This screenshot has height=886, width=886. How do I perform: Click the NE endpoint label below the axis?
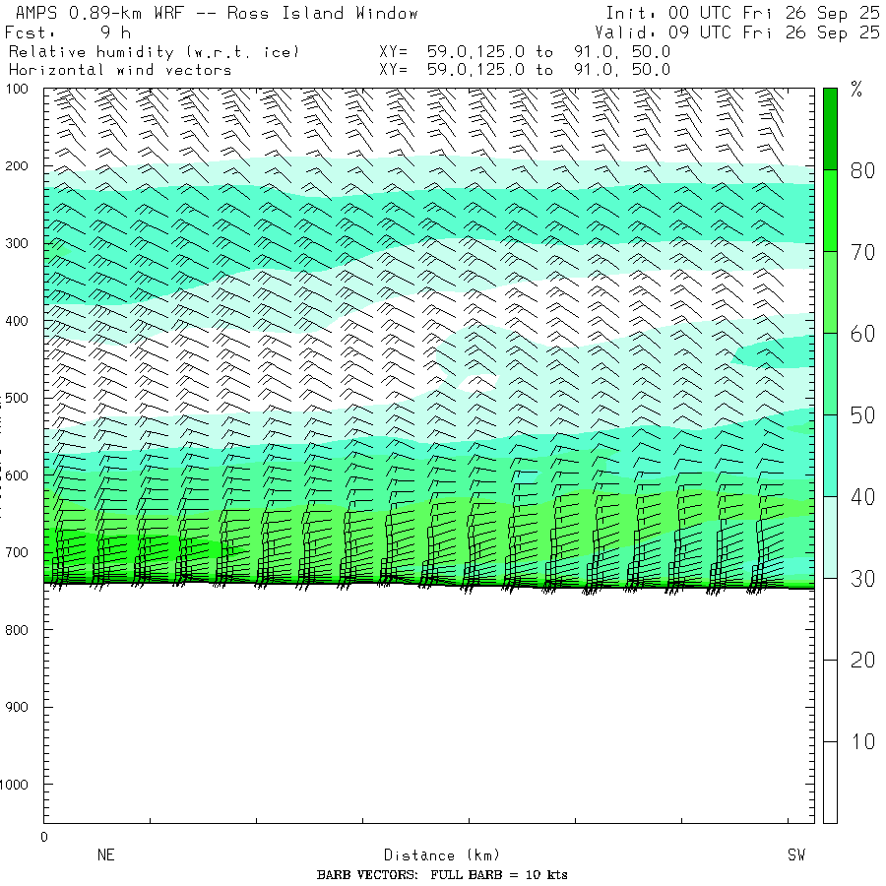click(x=105, y=855)
